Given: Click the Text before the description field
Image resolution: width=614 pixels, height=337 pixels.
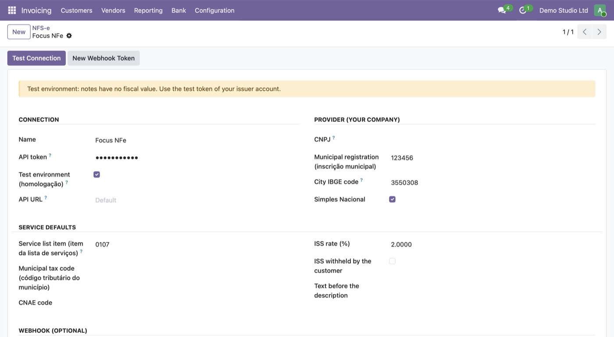Looking at the screenshot, I should coord(493,287).
